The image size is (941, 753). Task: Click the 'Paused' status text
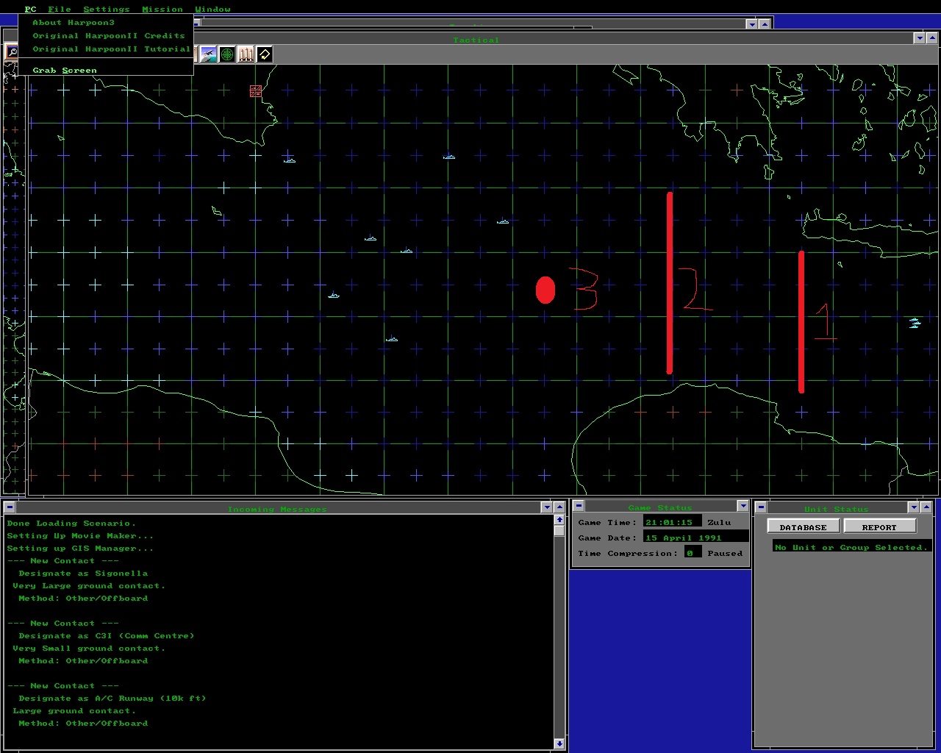[x=725, y=554]
